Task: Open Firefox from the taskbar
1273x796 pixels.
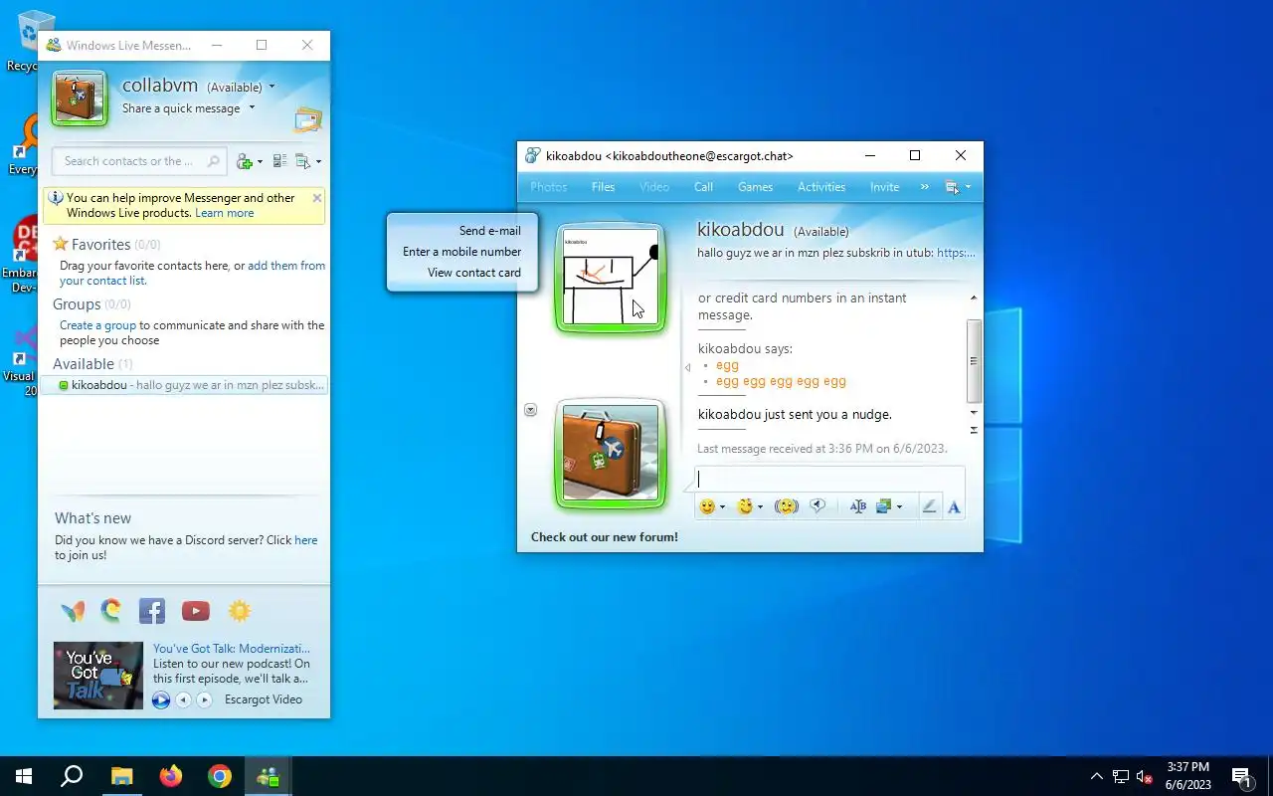Action: [x=171, y=776]
